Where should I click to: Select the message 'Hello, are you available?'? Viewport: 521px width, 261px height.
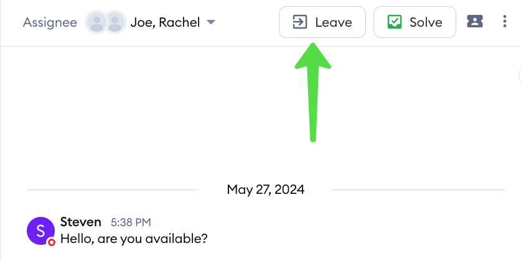click(x=134, y=239)
